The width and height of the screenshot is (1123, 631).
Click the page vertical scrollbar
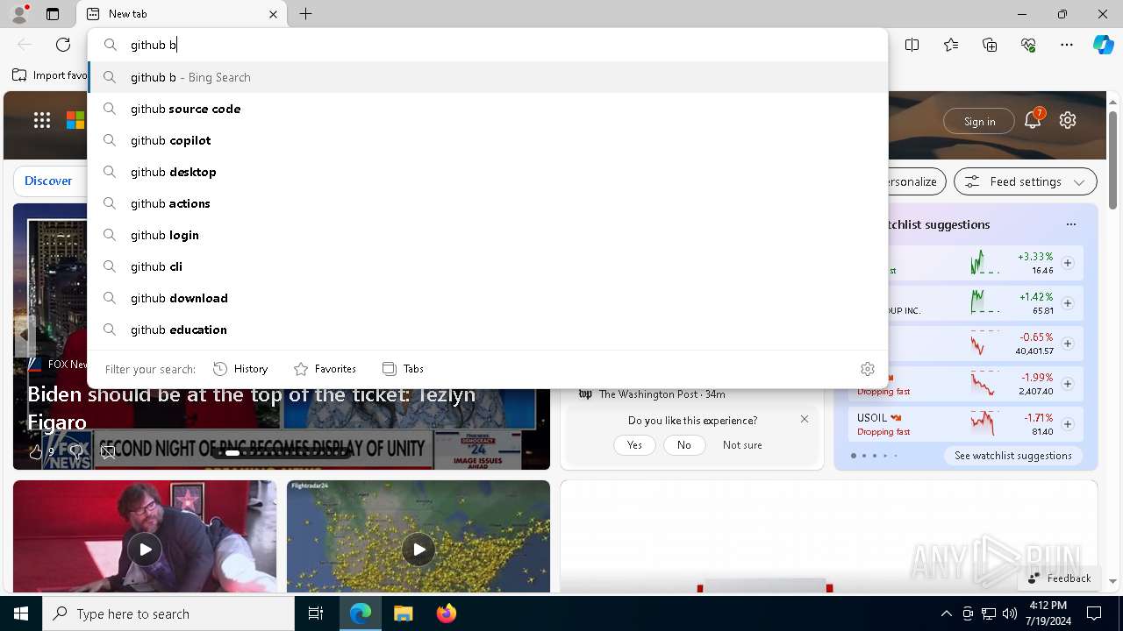pos(1112,160)
